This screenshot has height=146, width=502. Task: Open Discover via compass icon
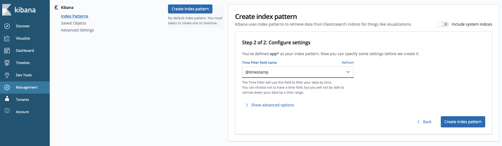[x=7, y=26]
